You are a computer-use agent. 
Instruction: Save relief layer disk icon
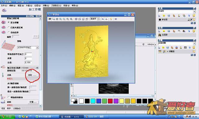click(168, 47)
